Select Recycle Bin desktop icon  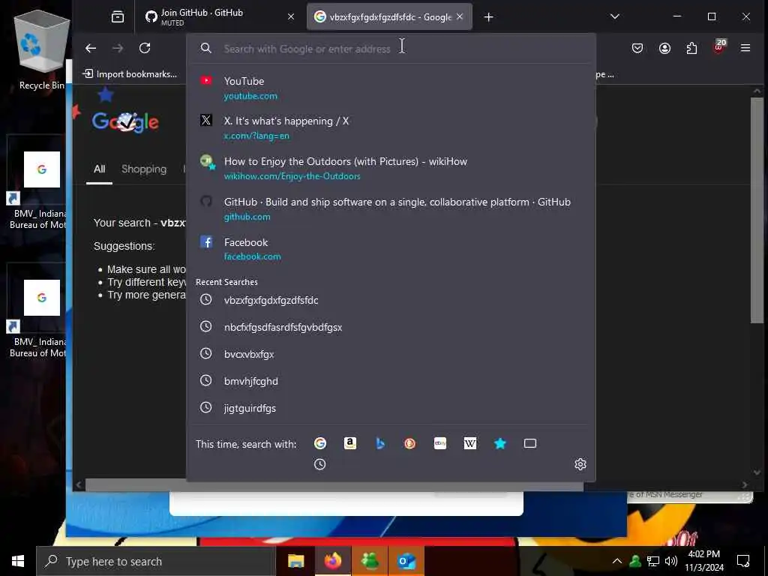pyautogui.click(x=42, y=52)
